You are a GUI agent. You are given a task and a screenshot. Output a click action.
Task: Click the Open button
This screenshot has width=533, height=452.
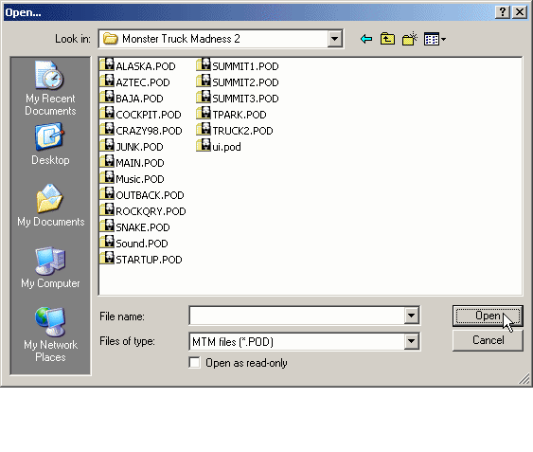point(488,316)
